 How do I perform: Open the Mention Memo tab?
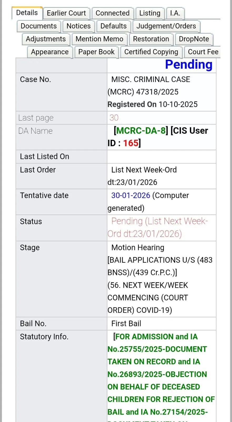tap(99, 39)
